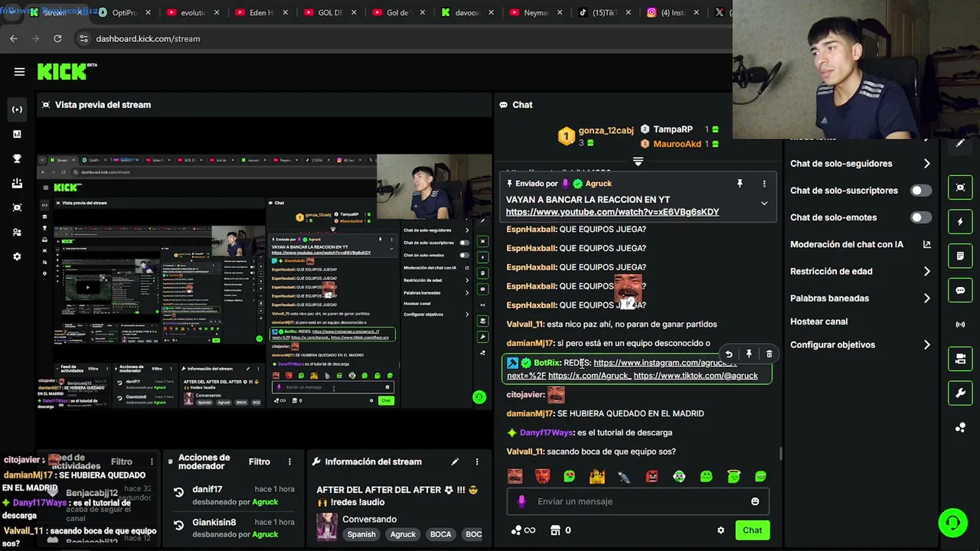Viewport: 980px width, 551px height.
Task: Click the pencil edit icon on right rail
Action: [960, 143]
